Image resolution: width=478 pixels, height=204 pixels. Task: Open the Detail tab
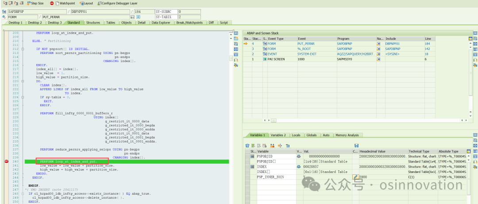pyautogui.click(x=142, y=23)
